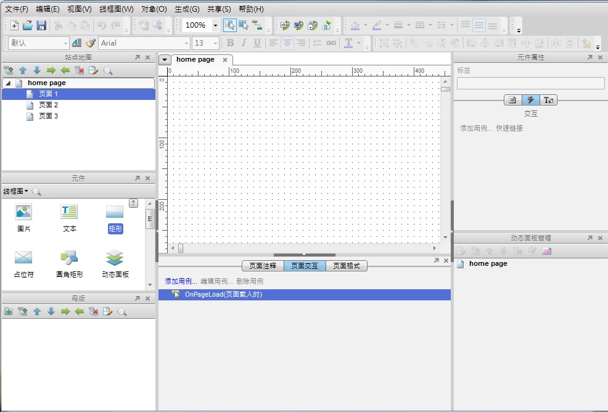Click the 添加用例... link in page interactions
The width and height of the screenshot is (608, 412).
point(181,281)
